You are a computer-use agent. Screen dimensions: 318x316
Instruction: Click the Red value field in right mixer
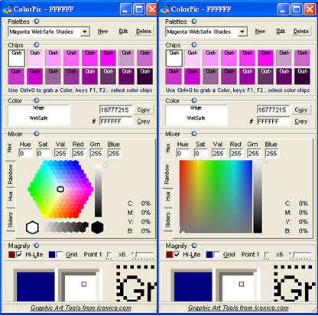pyautogui.click(x=236, y=153)
